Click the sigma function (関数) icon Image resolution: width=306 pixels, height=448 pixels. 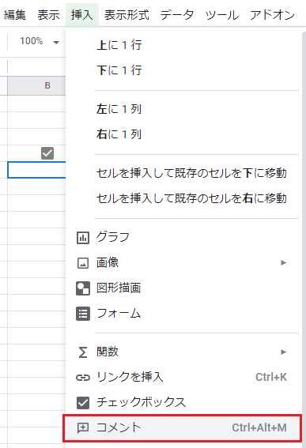(x=83, y=352)
